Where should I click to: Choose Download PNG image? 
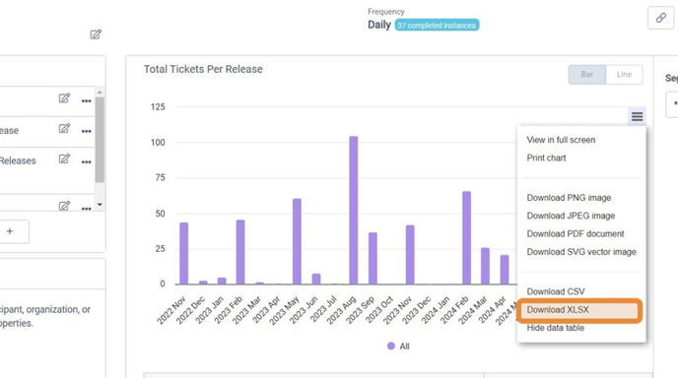569,198
